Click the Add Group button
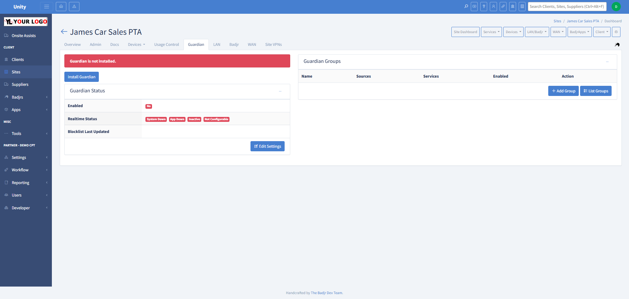 point(563,91)
